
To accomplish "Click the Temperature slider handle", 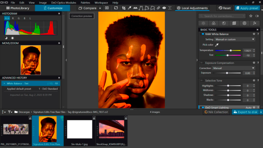I will [231, 50].
